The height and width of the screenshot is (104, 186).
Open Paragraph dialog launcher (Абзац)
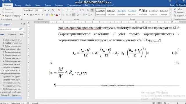click(93, 19)
